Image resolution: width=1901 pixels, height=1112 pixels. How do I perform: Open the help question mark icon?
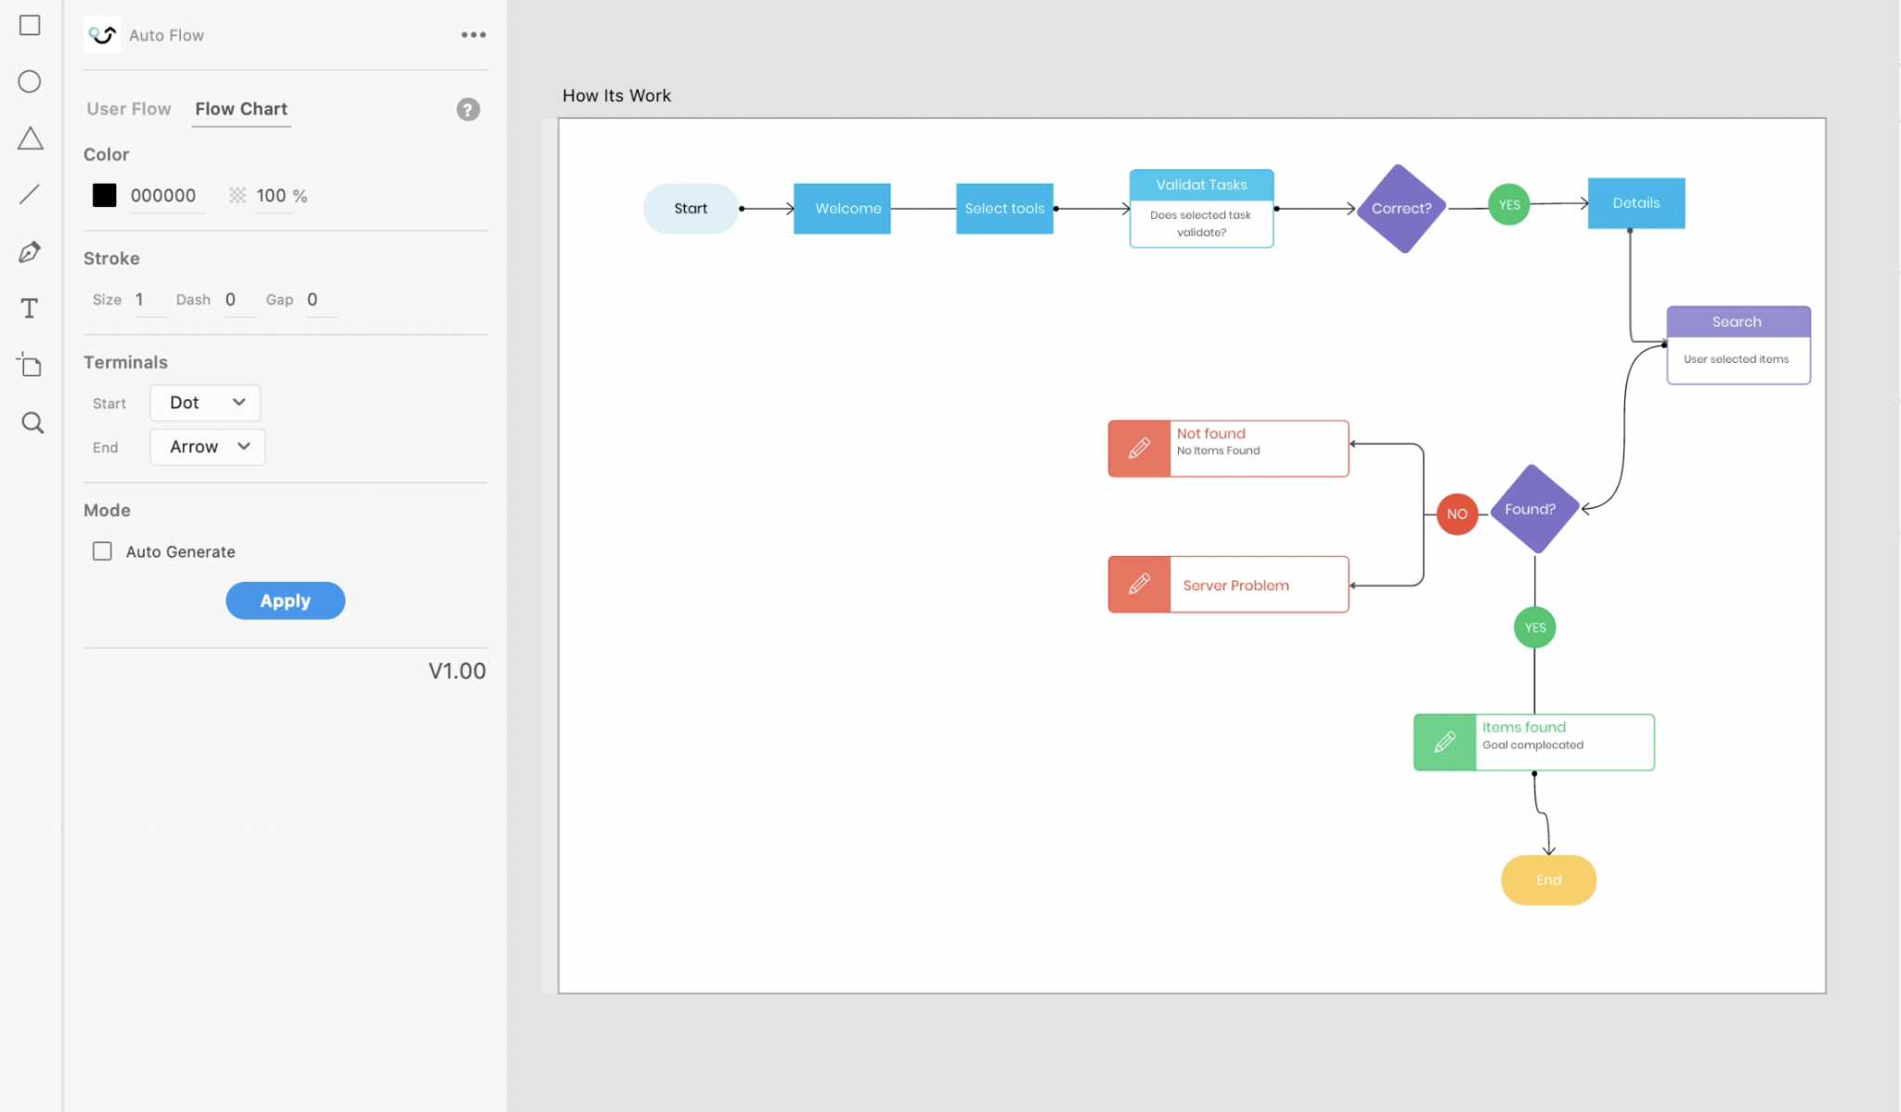[468, 110]
